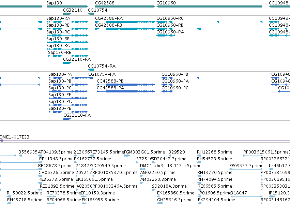Select the EK165661.5prime EST label

[94, 180]
